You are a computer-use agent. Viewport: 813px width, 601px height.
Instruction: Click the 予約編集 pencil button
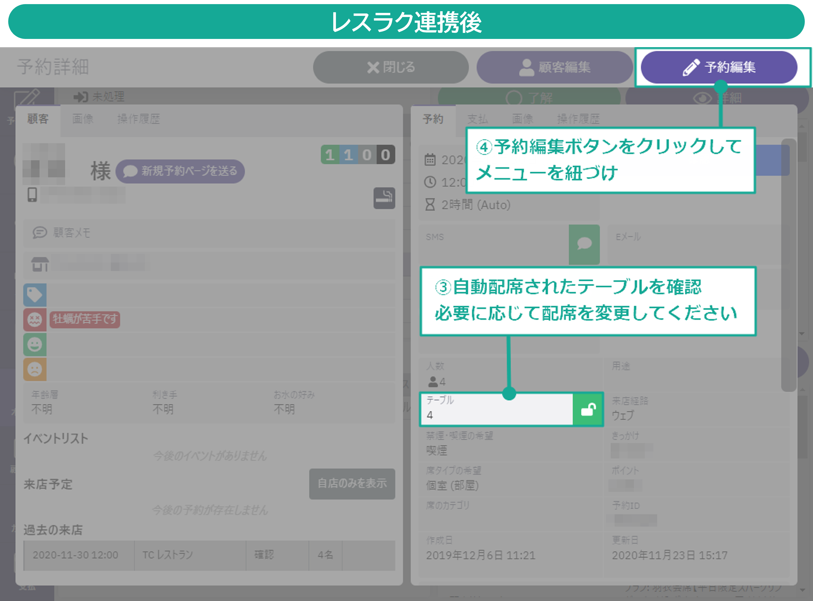tap(719, 67)
